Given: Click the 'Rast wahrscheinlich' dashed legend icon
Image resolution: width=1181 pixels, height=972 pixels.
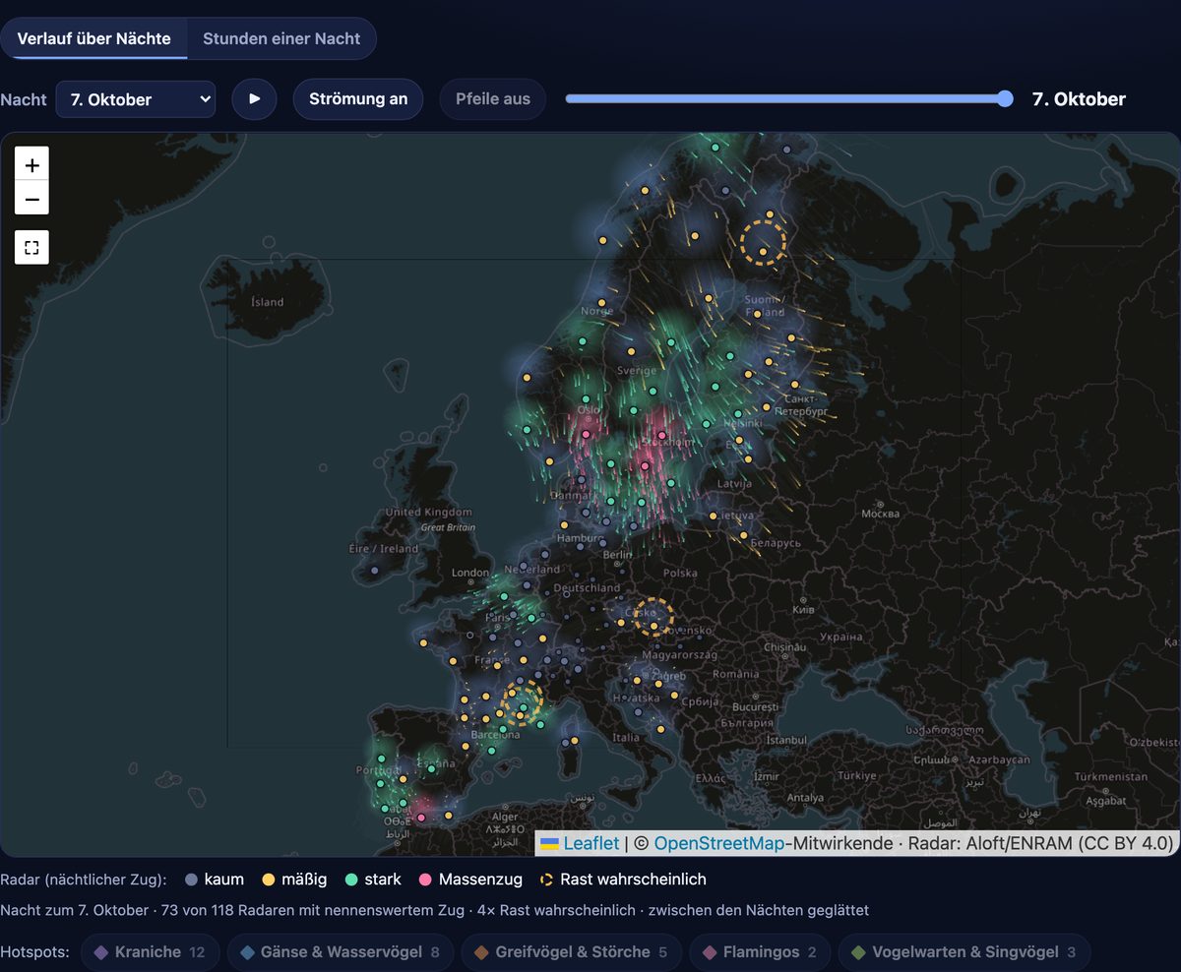Looking at the screenshot, I should pyautogui.click(x=546, y=880).
